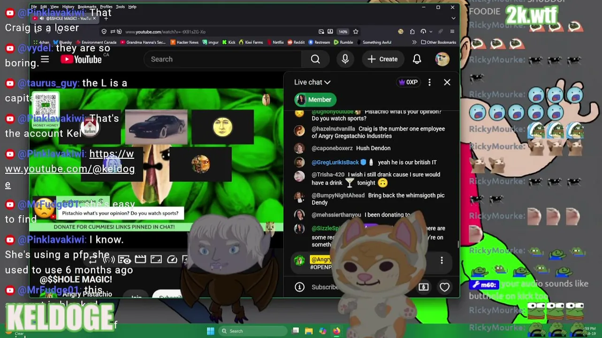Go to the YouTube home logo
Screen dimensions: 602x338
81,59
